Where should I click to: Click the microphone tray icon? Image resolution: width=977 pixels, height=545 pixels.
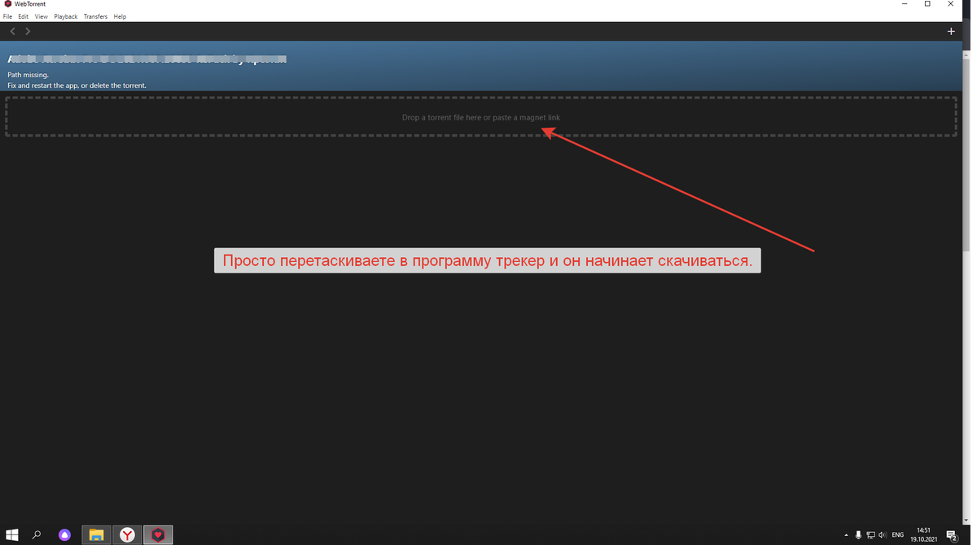(858, 534)
